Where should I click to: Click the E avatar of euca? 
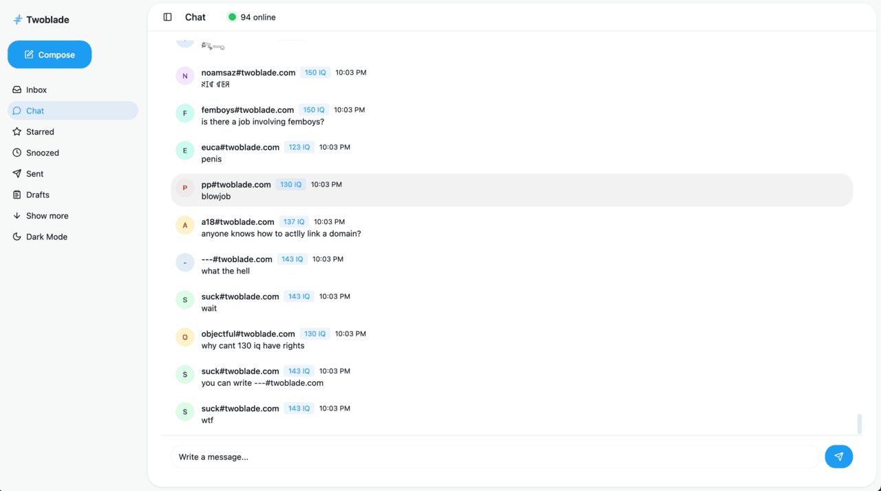(x=185, y=151)
